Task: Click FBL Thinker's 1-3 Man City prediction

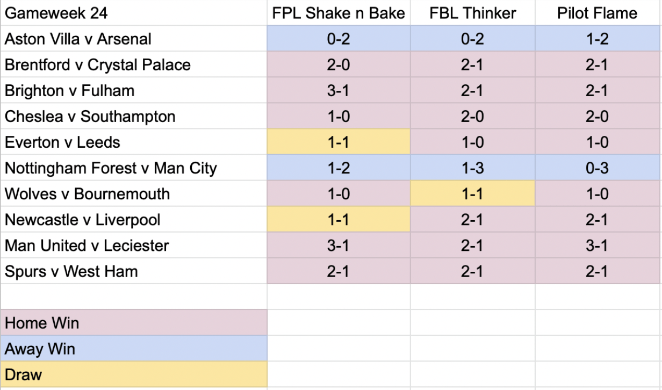Action: [473, 168]
